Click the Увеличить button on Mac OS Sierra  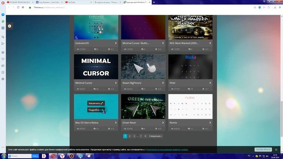click(96, 103)
